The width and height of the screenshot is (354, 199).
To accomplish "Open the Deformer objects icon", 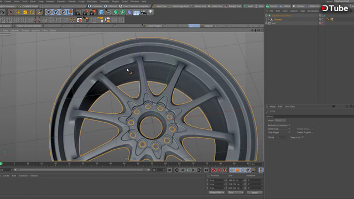I will point(129,12).
